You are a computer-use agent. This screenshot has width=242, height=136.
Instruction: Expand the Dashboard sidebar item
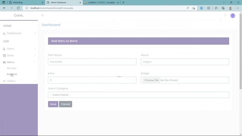35,33
